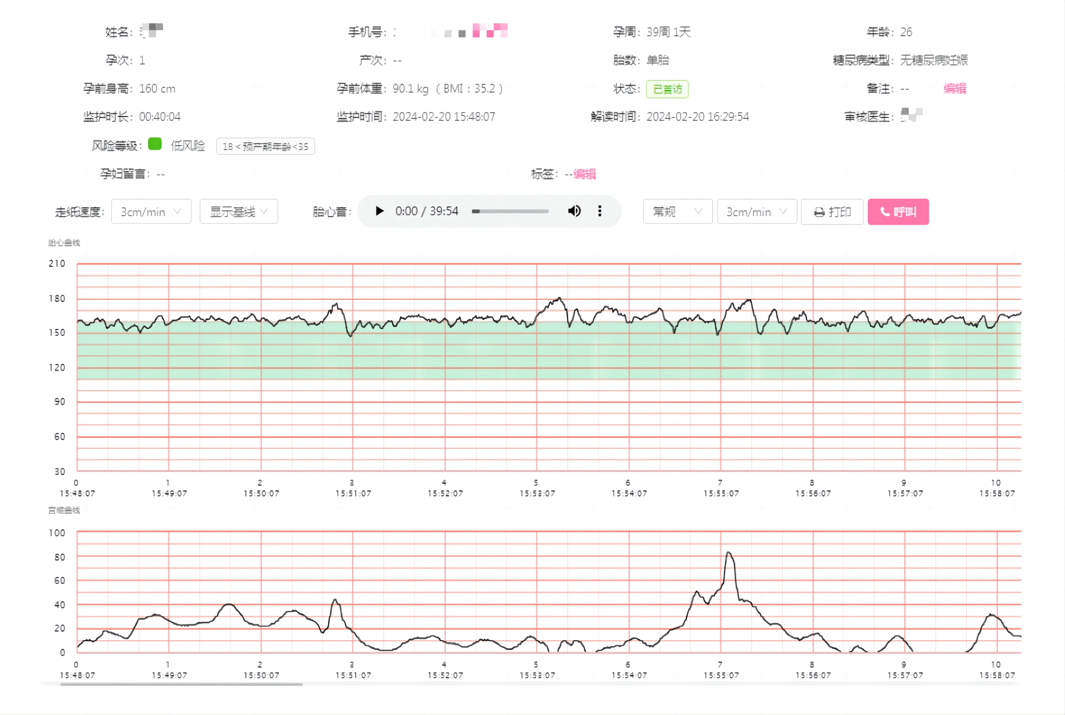1065x715 pixels.
Task: Open the 走纸速度 3cm/min dropdown
Action: click(151, 212)
